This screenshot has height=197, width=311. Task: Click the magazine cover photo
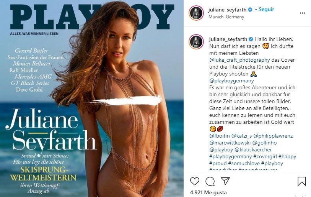point(92,98)
